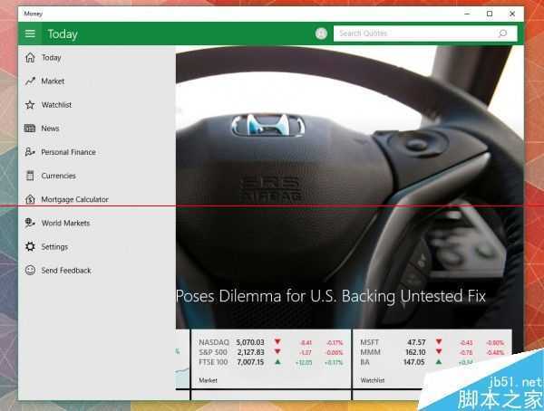The width and height of the screenshot is (544, 411).
Task: Click the BA stock row
Action: click(416, 362)
